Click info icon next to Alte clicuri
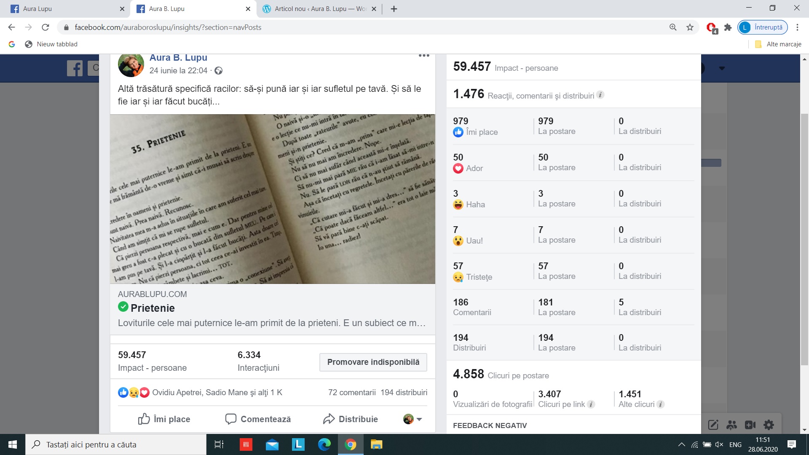Screen dimensions: 809x455 coord(661,404)
